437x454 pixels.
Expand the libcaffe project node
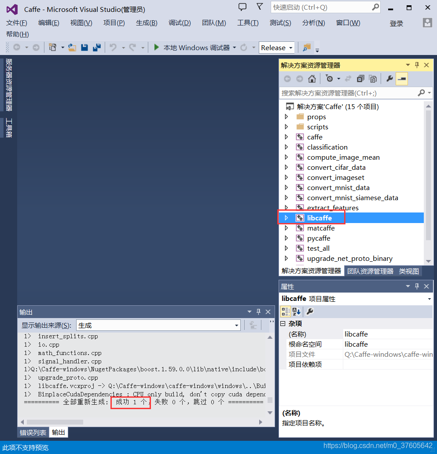pyautogui.click(x=286, y=218)
